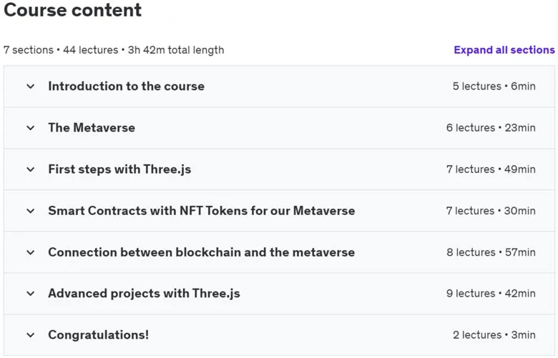This screenshot has width=558, height=358.
Task: Expand The Metaverse section chevron
Action: [31, 128]
